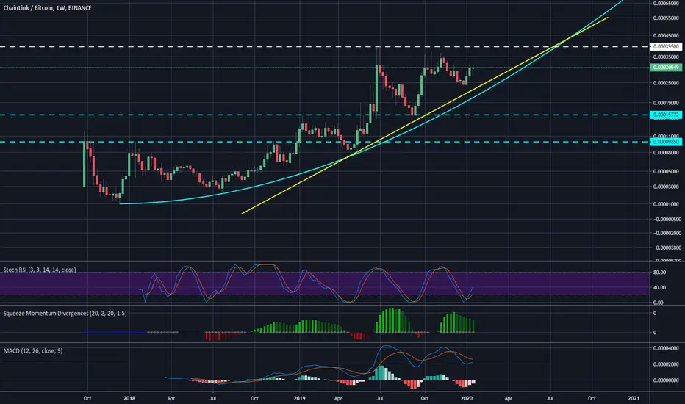
Task: Click the 0.00055000 price axis value
Action: (666, 18)
